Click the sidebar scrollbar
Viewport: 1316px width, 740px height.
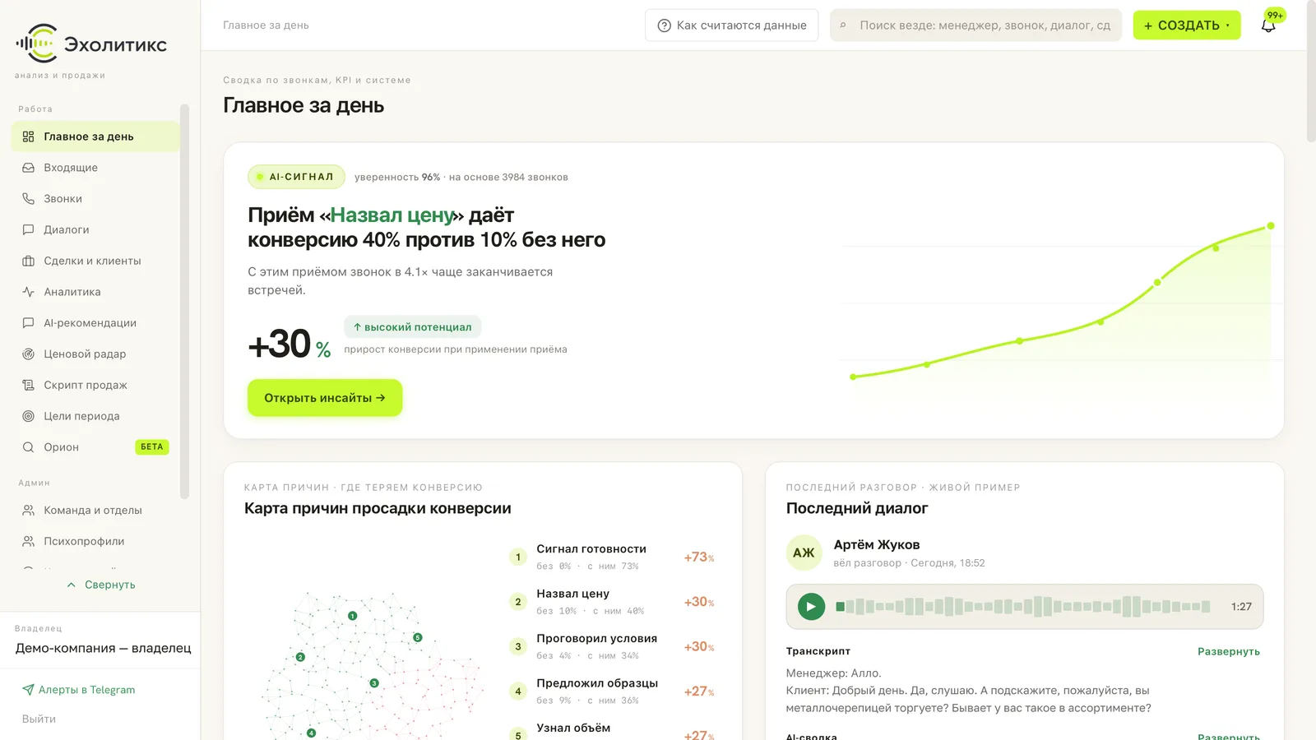click(184, 301)
